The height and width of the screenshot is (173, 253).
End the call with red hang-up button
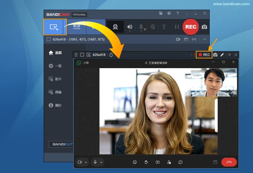[229, 162]
